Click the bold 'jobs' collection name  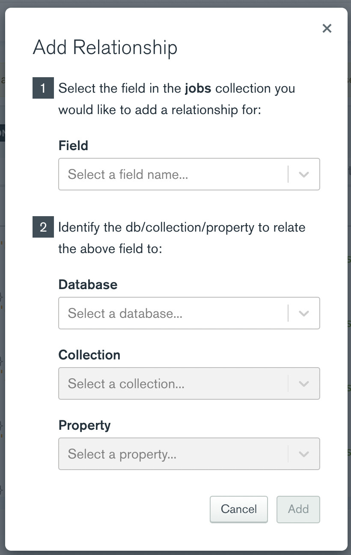click(198, 88)
